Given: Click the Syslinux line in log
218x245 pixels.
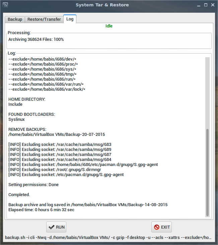Looking at the screenshot, I should point(17,119).
